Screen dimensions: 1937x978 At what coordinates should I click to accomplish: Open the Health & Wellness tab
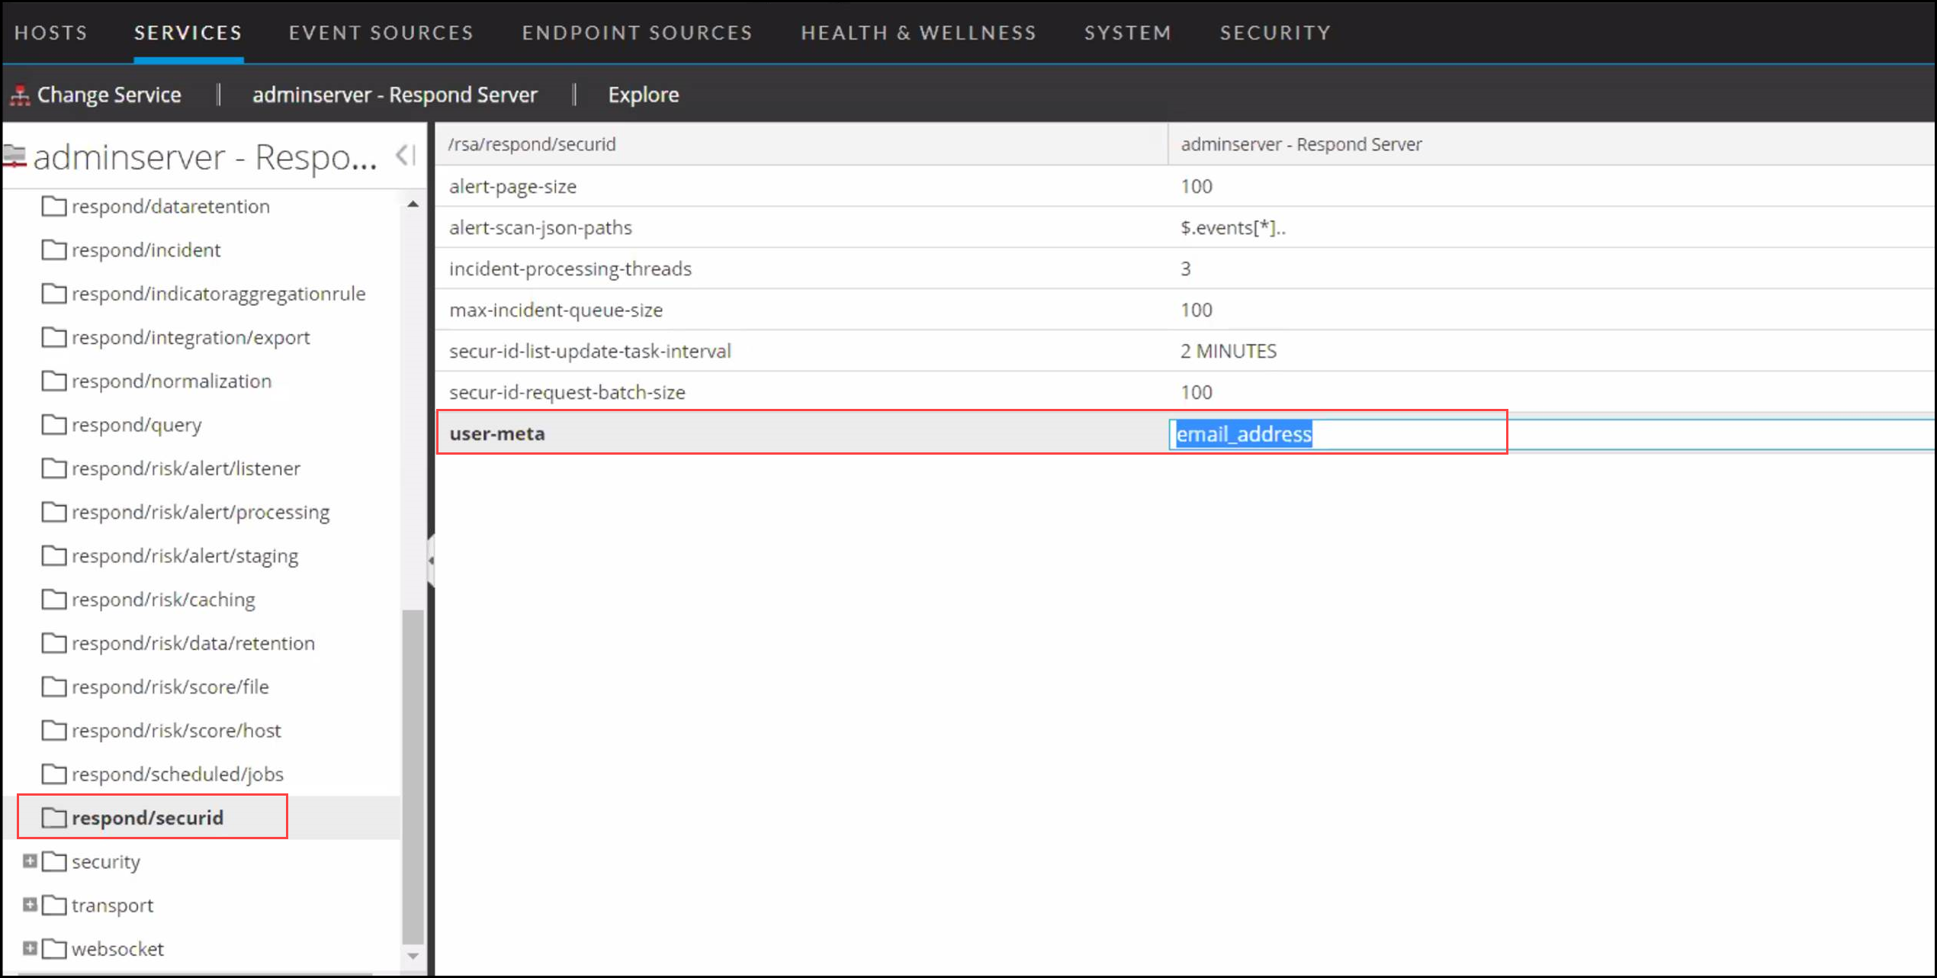point(918,33)
